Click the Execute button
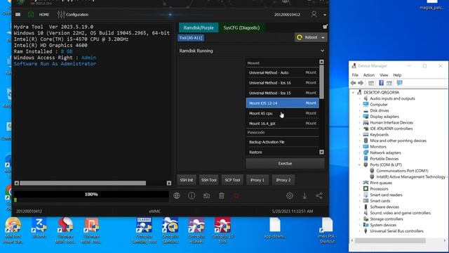Image resolution: width=449 pixels, height=253 pixels. [x=285, y=164]
